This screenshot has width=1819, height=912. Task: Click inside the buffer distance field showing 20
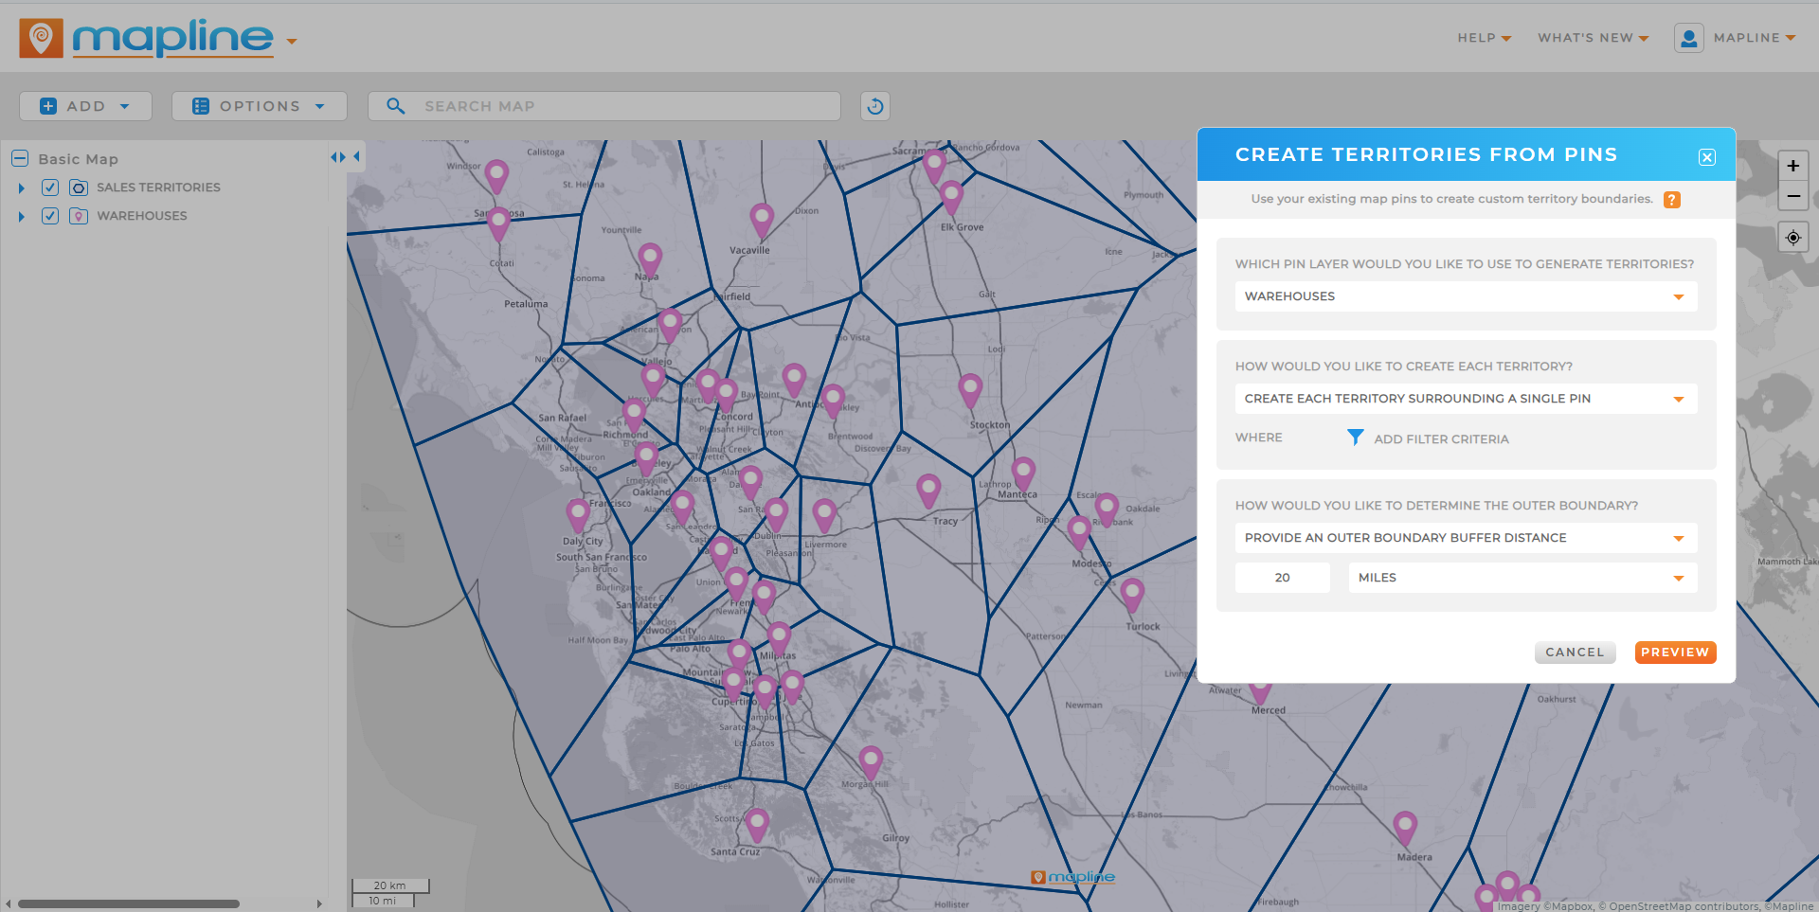[1282, 577]
